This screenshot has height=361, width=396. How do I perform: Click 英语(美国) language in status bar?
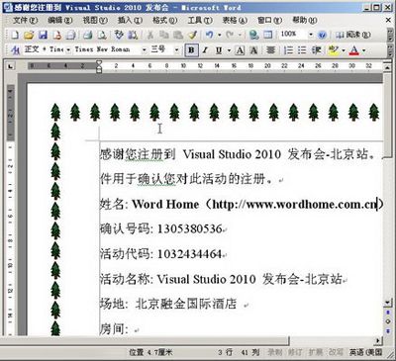(366, 352)
